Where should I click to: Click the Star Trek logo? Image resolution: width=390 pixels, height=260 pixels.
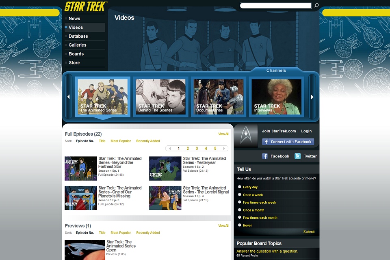click(86, 6)
